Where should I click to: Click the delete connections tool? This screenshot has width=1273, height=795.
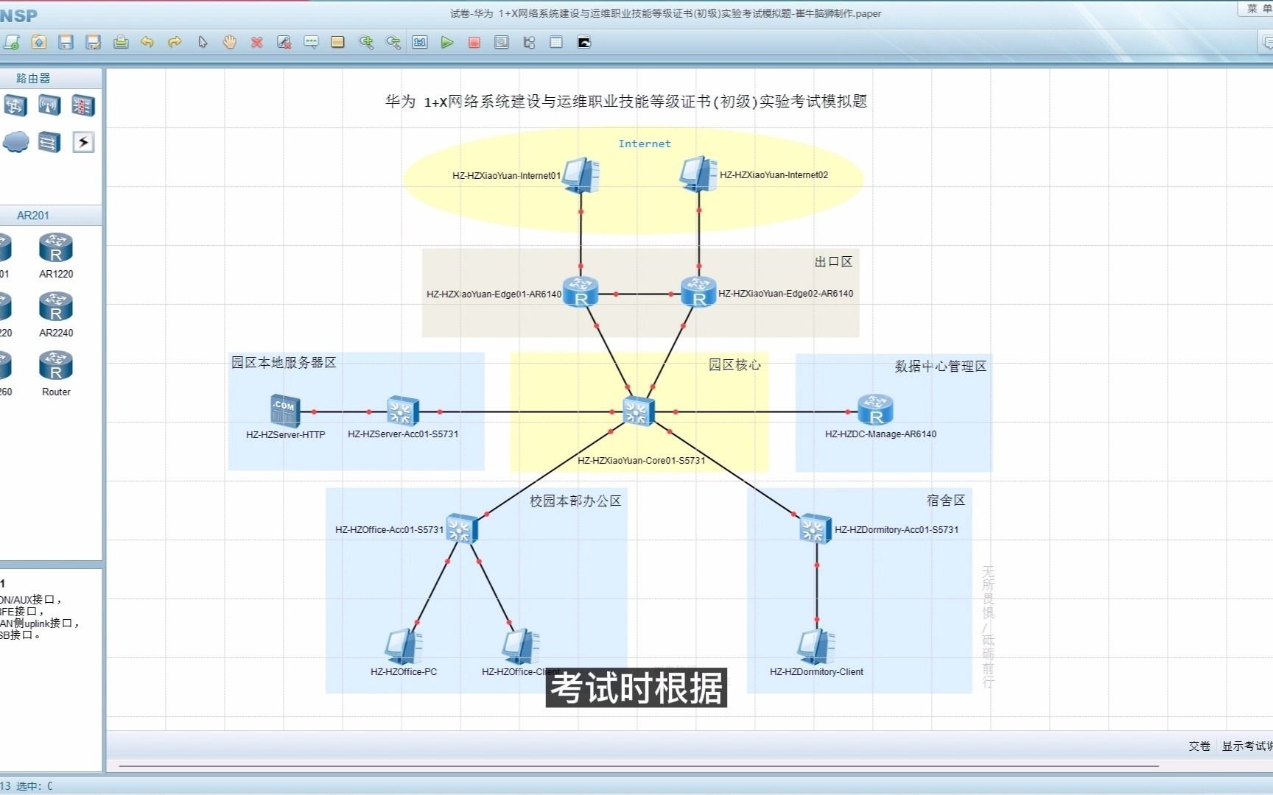[284, 42]
